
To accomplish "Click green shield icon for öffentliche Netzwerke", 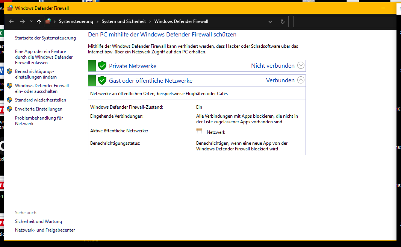I will (x=102, y=80).
